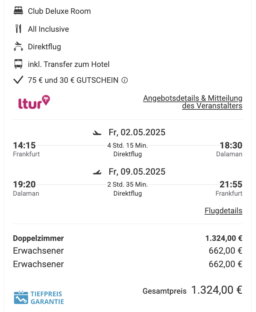Image resolution: width=256 pixels, height=312 pixels.
Task: Click the bed icon beside Club Deluxe Room
Action: point(18,11)
